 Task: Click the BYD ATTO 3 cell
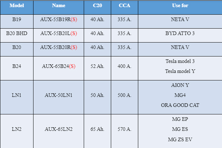click(180, 35)
